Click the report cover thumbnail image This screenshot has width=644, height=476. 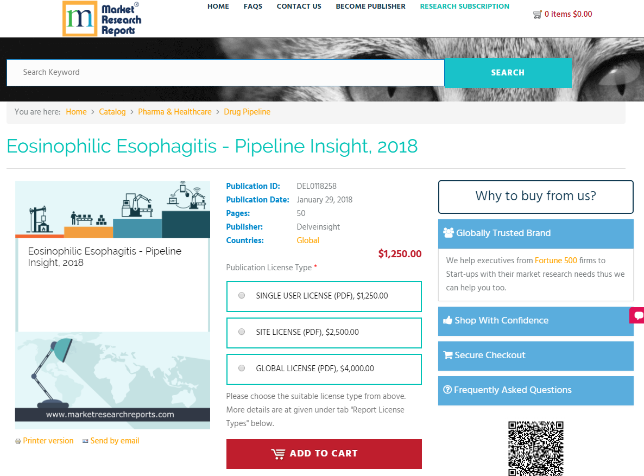(x=112, y=305)
